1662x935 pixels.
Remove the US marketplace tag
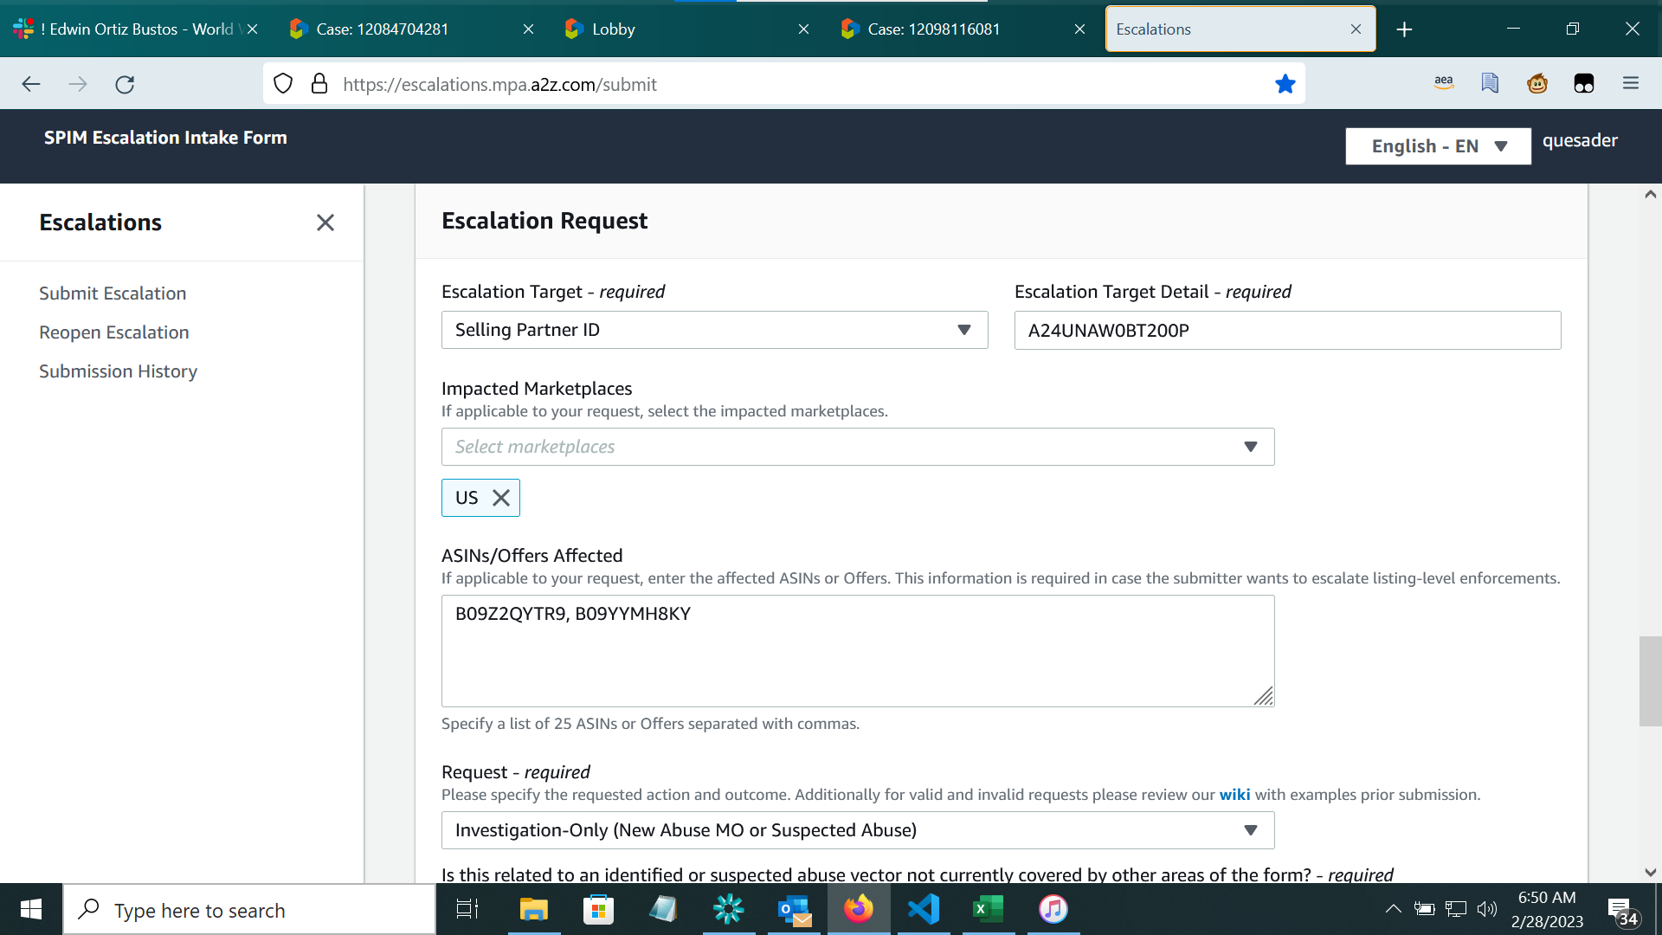click(500, 498)
